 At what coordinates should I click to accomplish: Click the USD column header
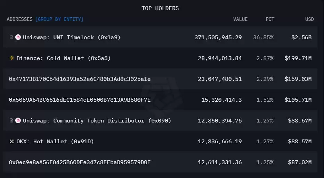coord(309,19)
